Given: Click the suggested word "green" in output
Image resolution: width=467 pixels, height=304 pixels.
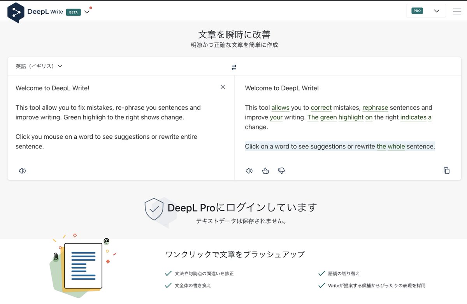Looking at the screenshot, I should tap(328, 117).
